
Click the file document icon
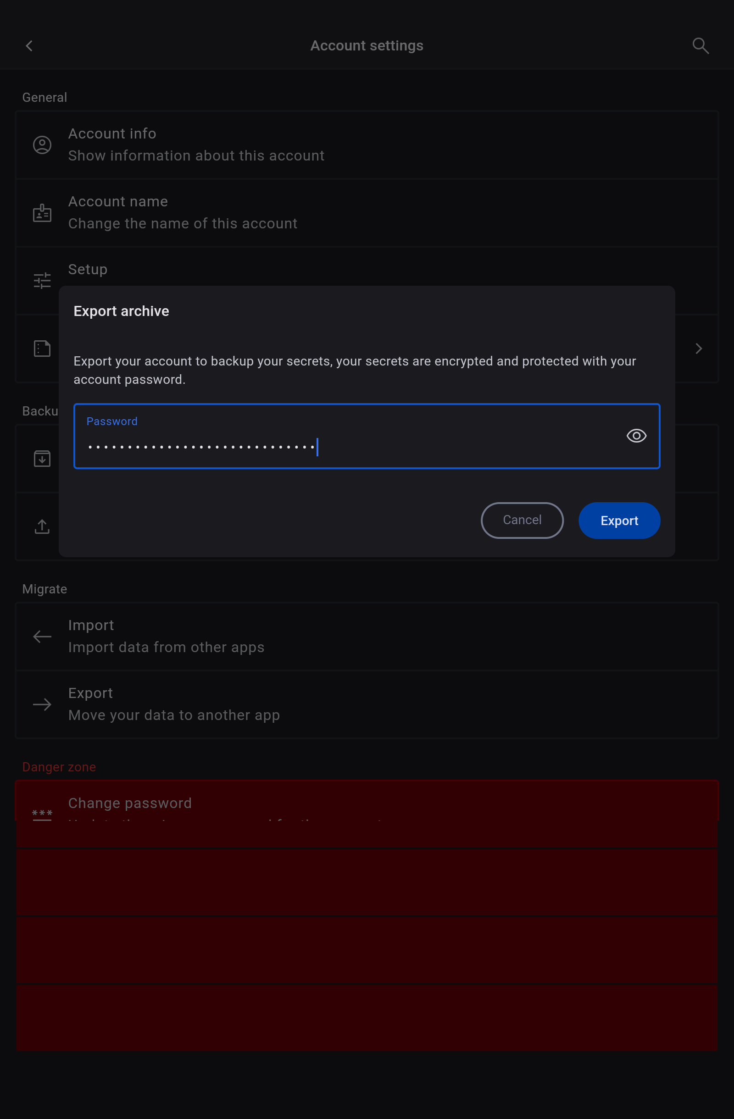pyautogui.click(x=42, y=349)
